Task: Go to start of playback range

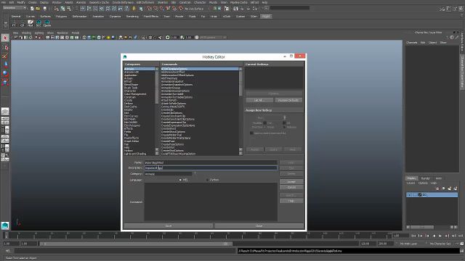Action: point(413,236)
